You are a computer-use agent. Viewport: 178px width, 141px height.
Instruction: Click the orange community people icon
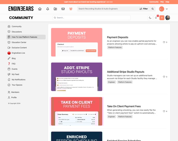71,9
